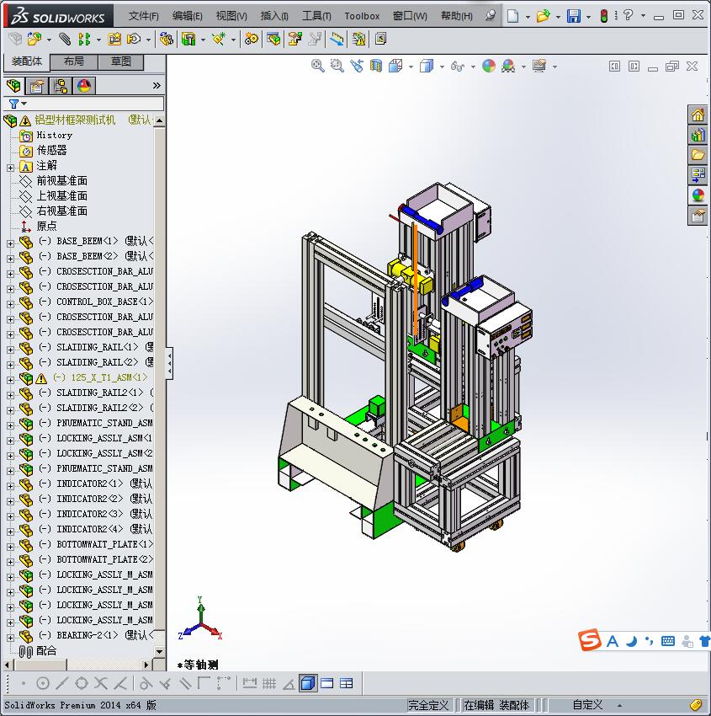Click the Zoom to Fit icon
711x716 pixels.
tap(317, 66)
